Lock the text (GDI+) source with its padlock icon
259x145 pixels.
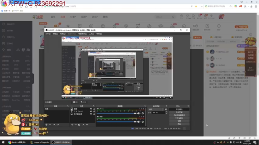pos(94,111)
